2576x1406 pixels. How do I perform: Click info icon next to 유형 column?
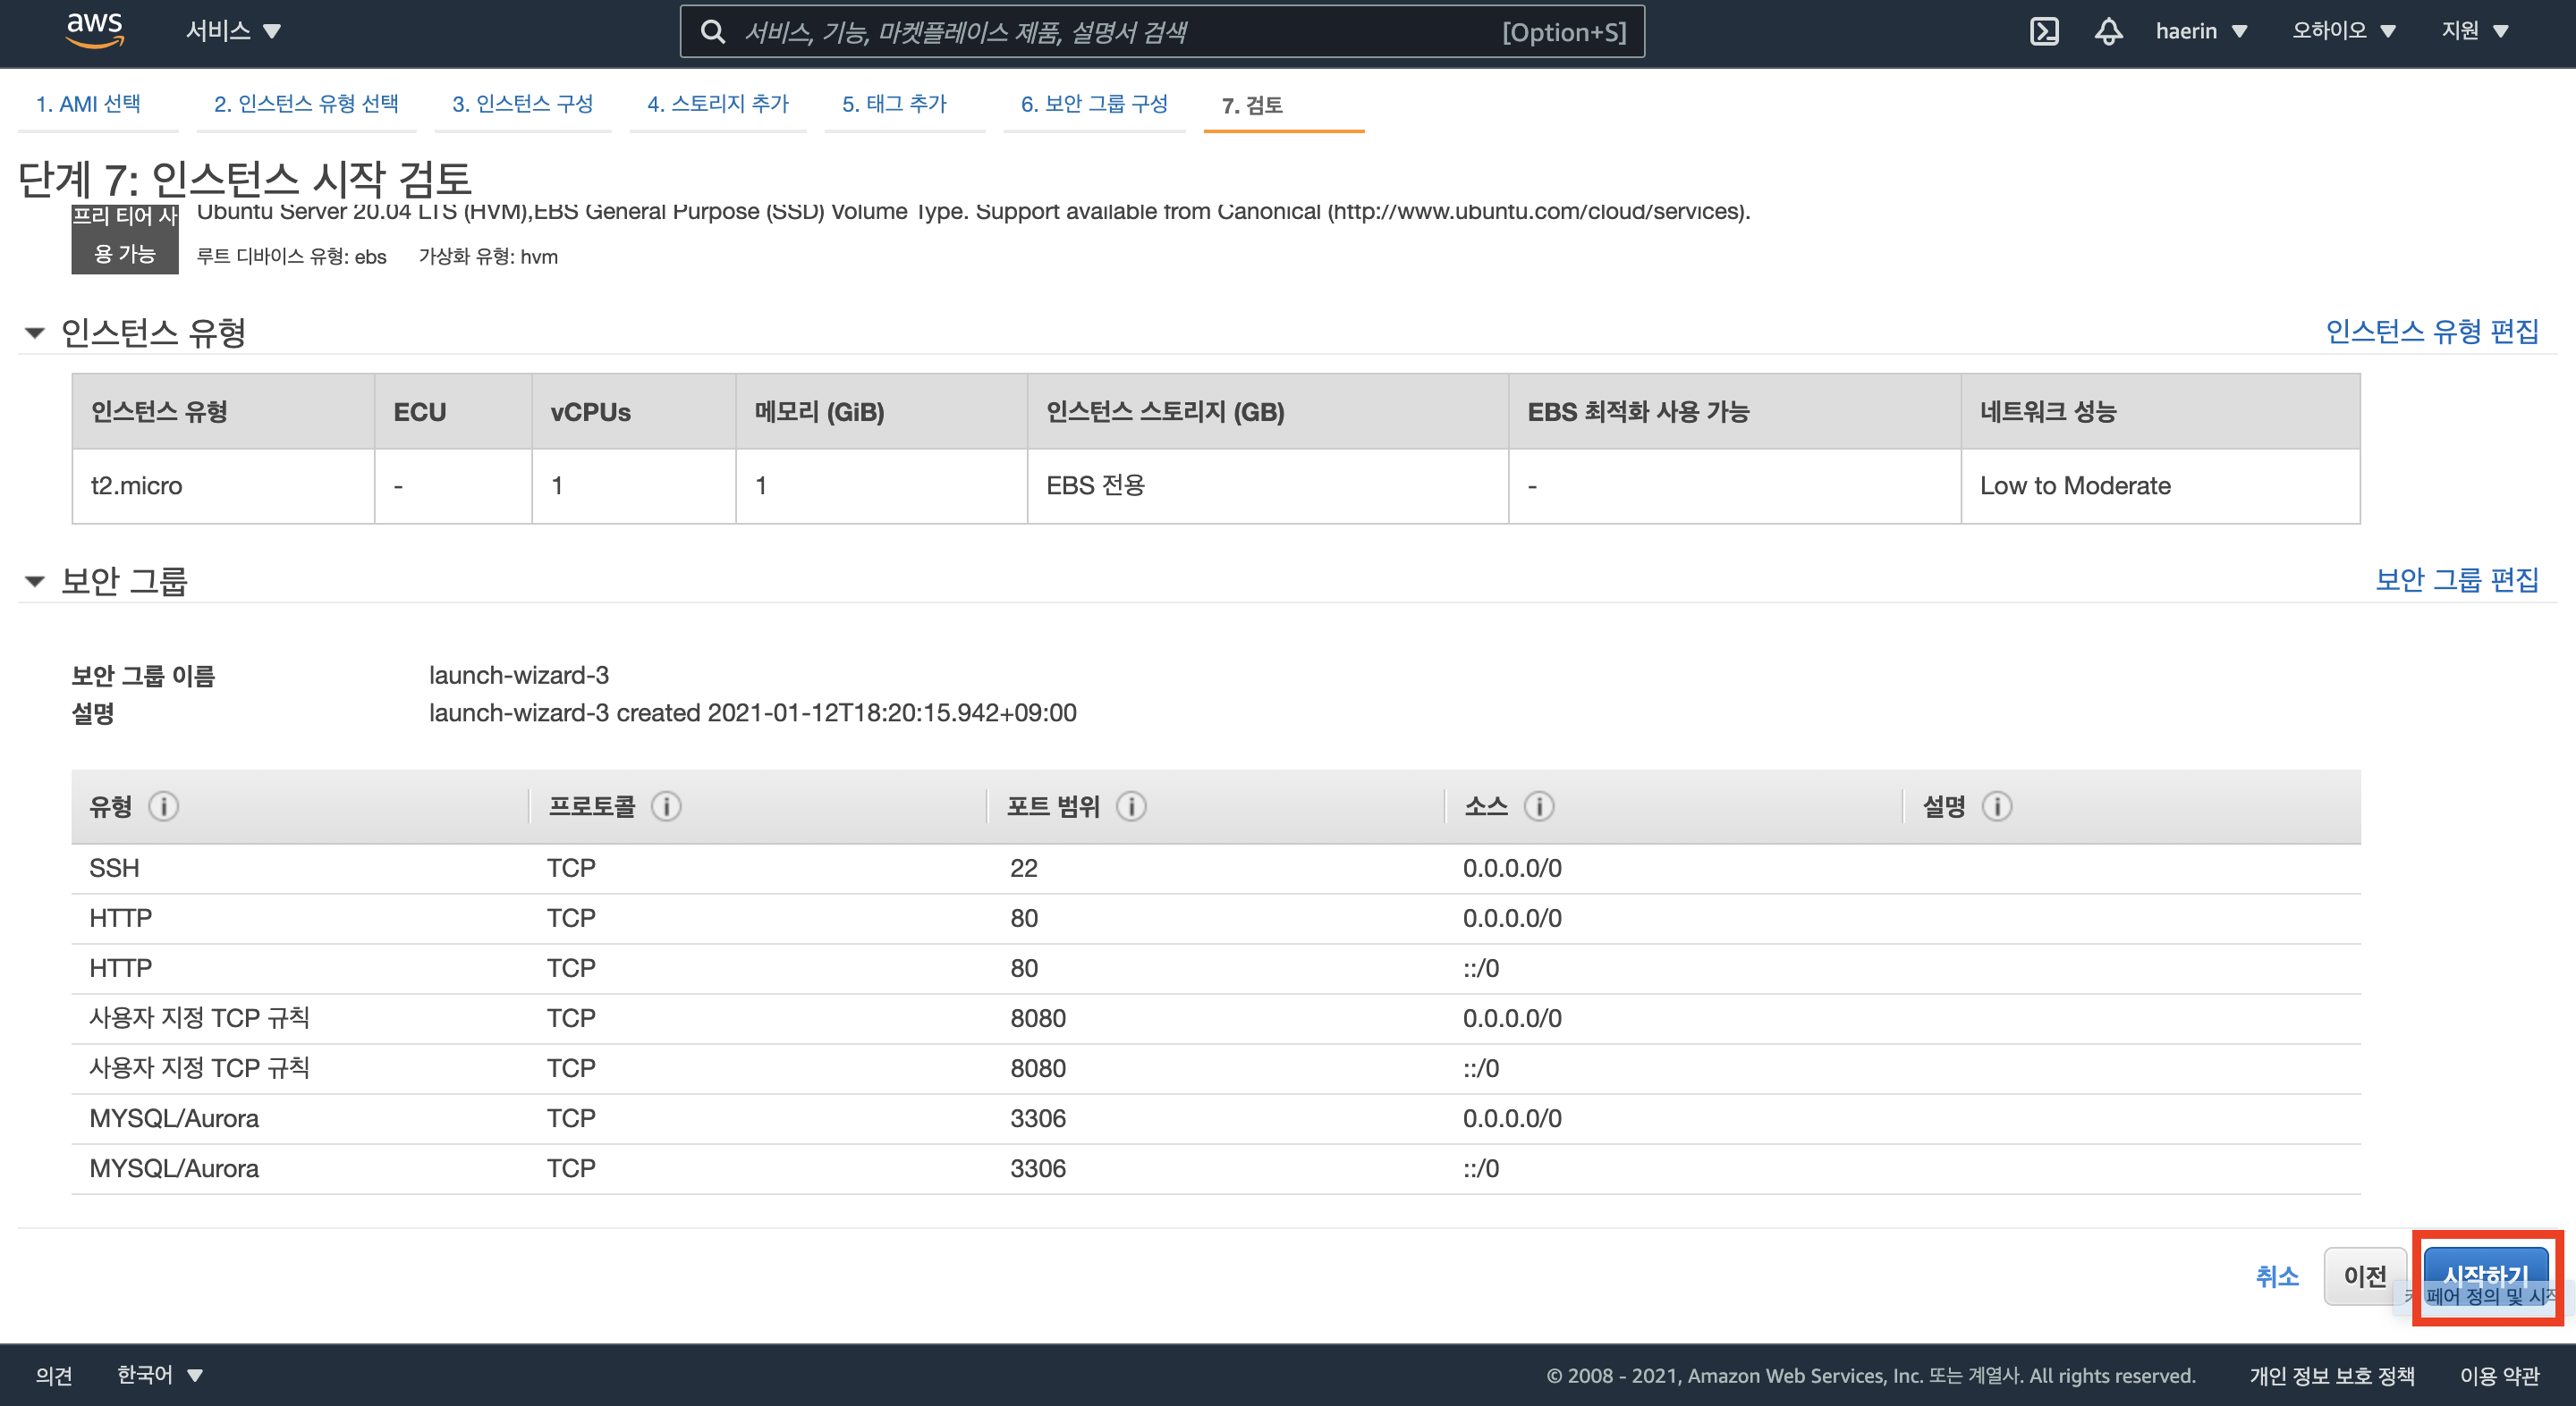(x=163, y=805)
